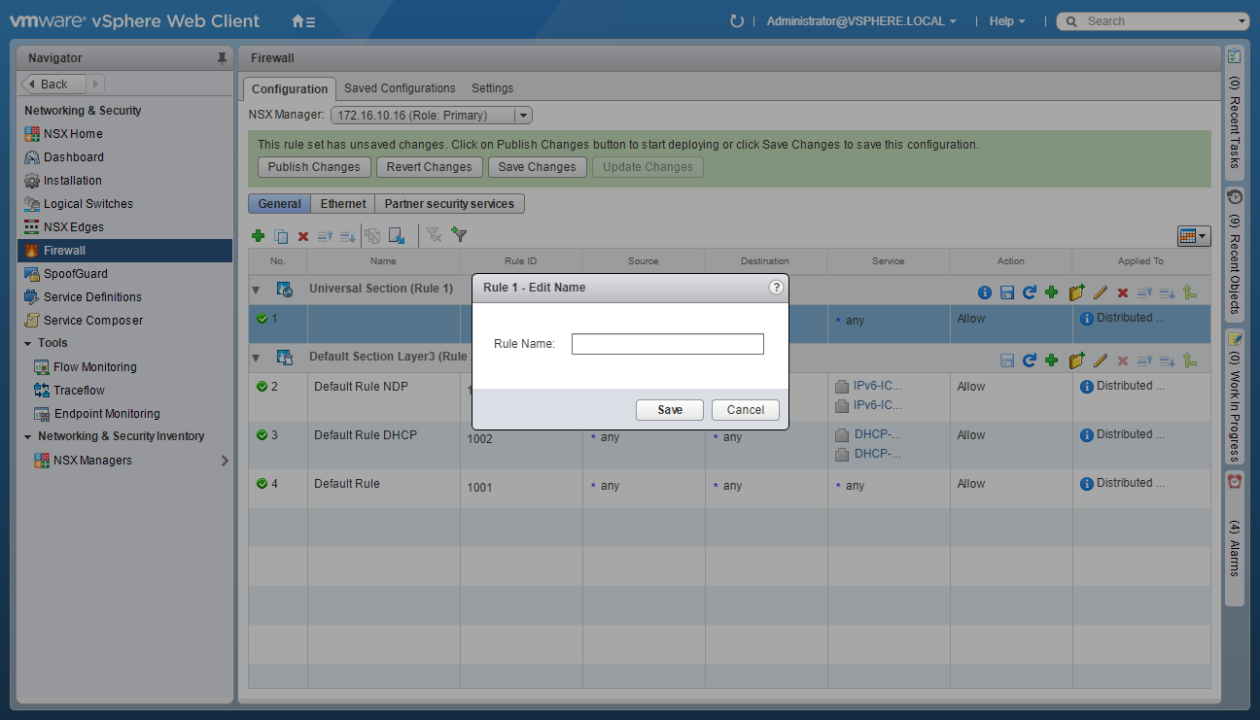The width and height of the screenshot is (1260, 720).
Task: Click the Universal Section info icon
Action: (984, 292)
